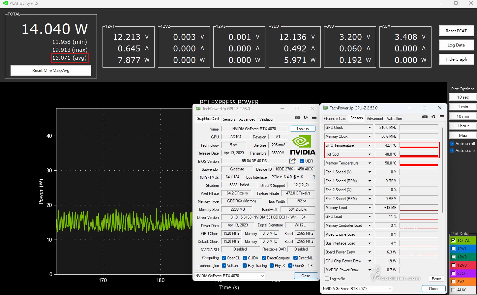Open GPU selector dropdown in Sensors window

click(357, 289)
